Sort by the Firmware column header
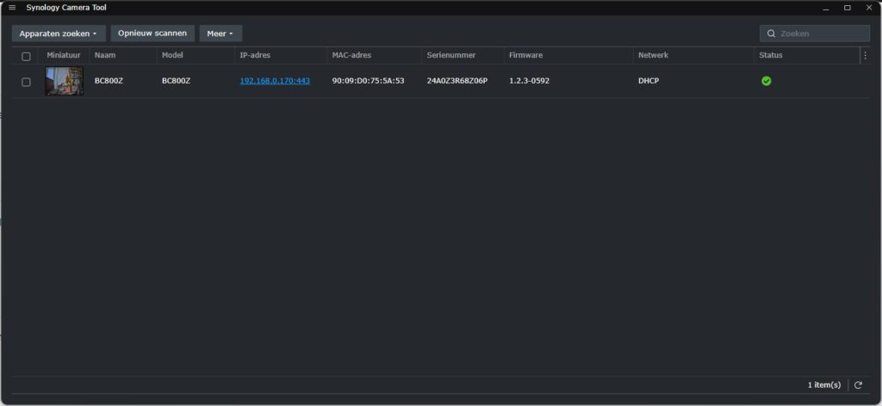The image size is (882, 406). 525,56
